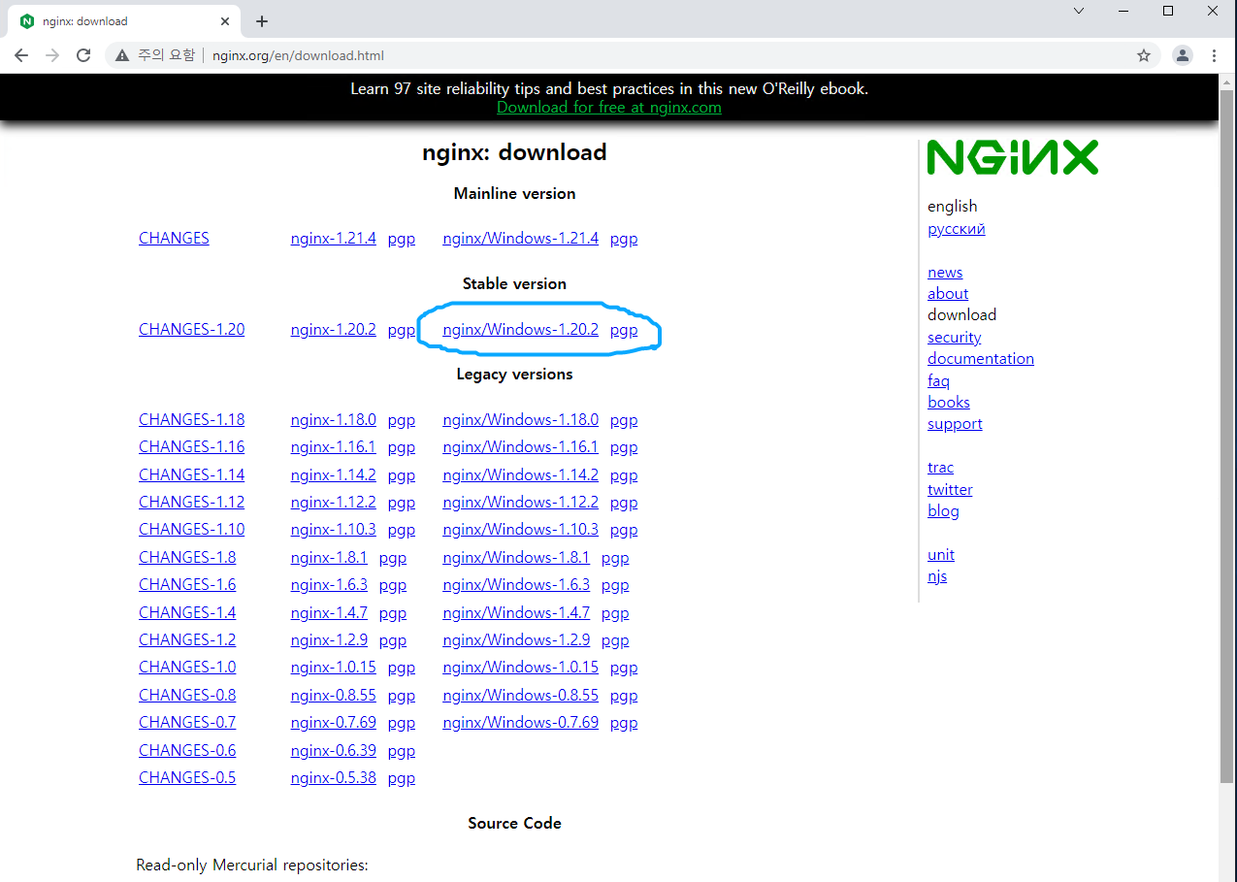The image size is (1237, 882).
Task: Download nginx/Windows-1.18.0
Action: click(x=520, y=419)
